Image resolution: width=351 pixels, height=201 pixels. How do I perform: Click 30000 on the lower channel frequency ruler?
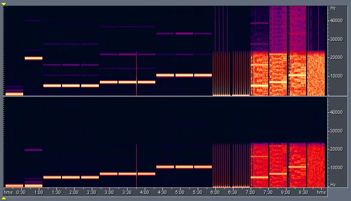pyautogui.click(x=336, y=131)
